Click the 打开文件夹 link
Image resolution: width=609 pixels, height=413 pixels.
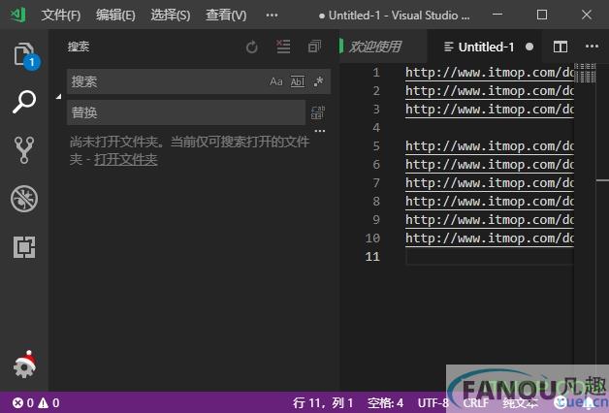(125, 159)
